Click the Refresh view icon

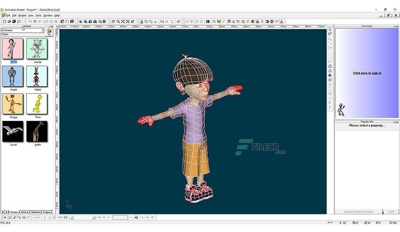133,22
